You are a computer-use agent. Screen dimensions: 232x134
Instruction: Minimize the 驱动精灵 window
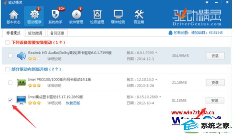216,2
